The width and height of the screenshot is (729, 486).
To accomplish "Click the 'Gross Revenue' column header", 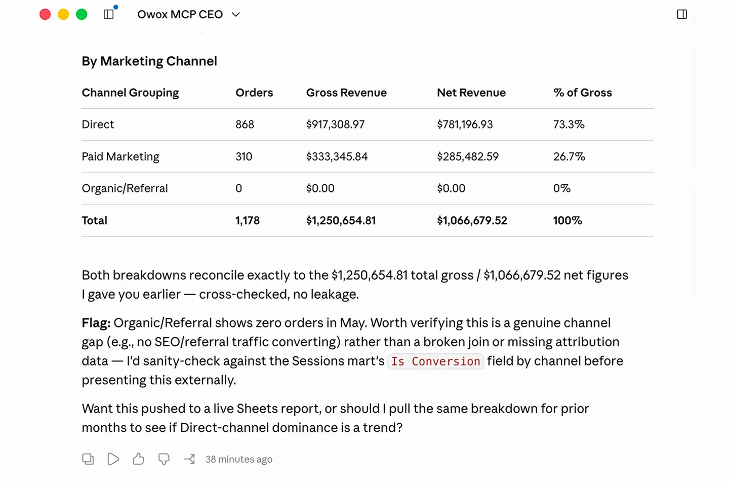I will pos(346,93).
